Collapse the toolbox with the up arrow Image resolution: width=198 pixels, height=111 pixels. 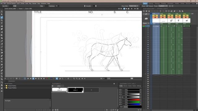pos(2,91)
